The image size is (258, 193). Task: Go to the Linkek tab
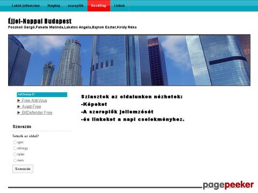tap(119, 6)
